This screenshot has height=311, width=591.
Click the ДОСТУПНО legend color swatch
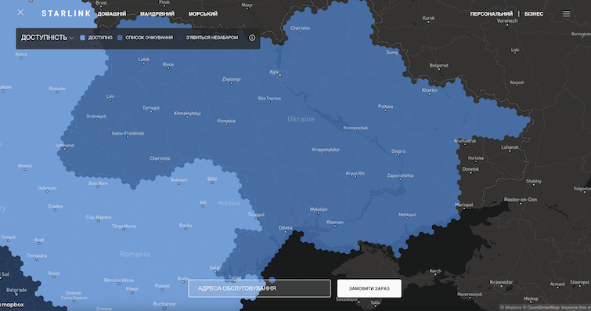[x=82, y=38]
